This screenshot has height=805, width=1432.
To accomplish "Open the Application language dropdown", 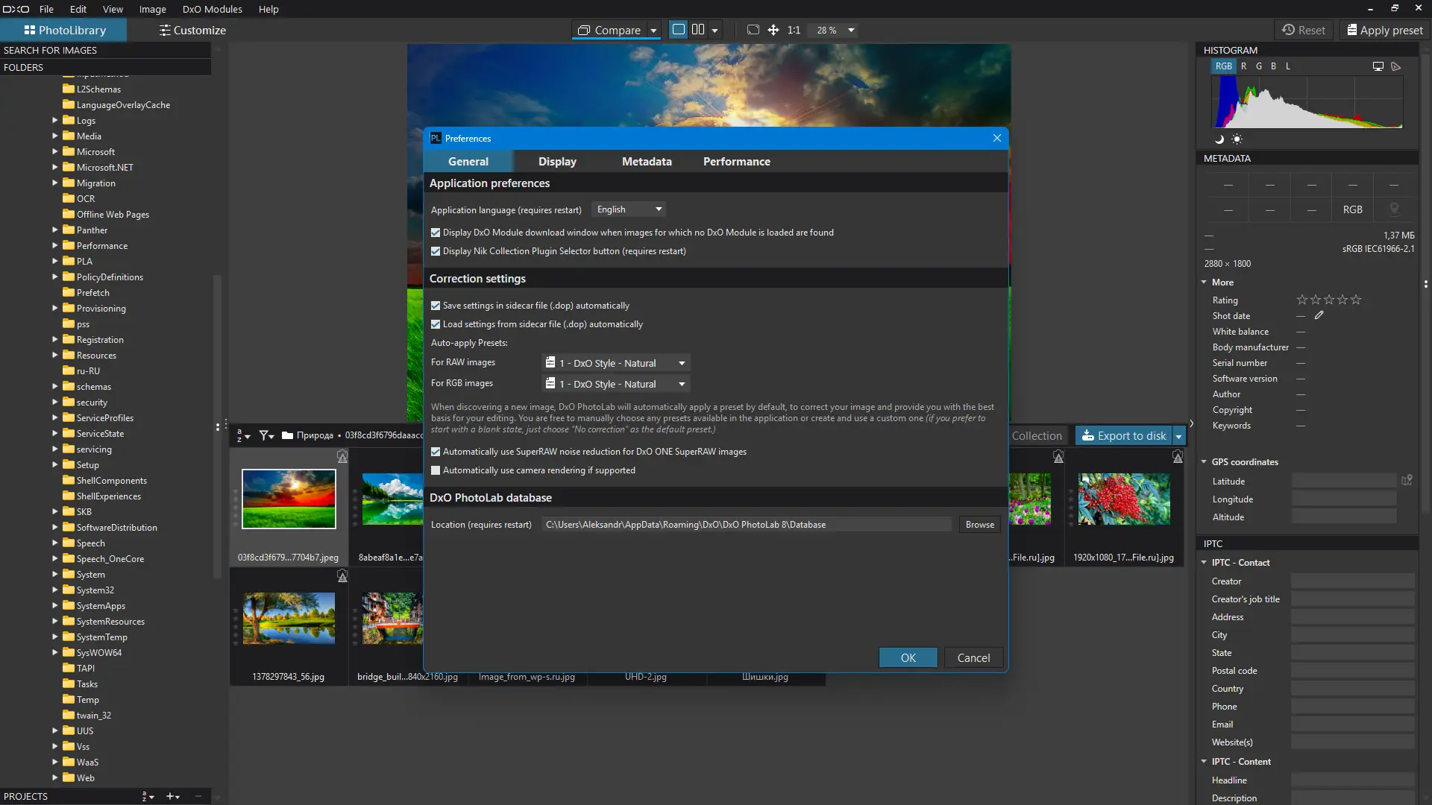I will 629,209.
